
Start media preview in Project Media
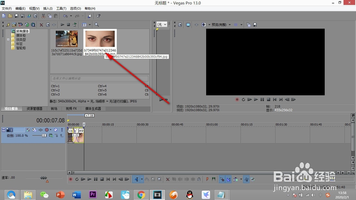[62, 25]
